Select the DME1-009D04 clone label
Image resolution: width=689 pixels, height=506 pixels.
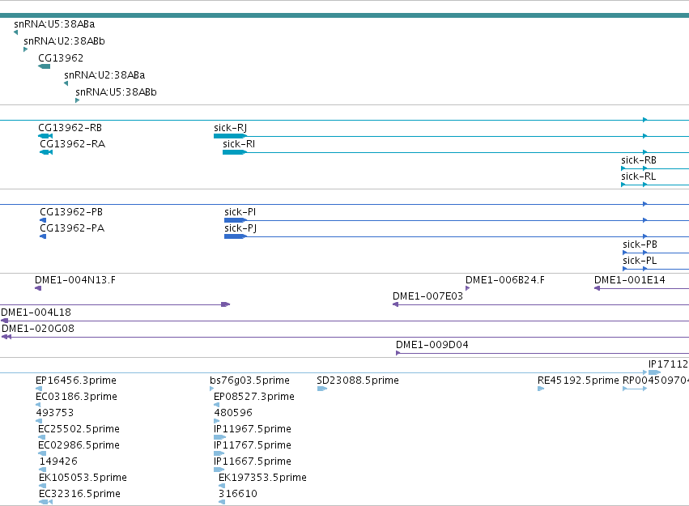tap(432, 345)
